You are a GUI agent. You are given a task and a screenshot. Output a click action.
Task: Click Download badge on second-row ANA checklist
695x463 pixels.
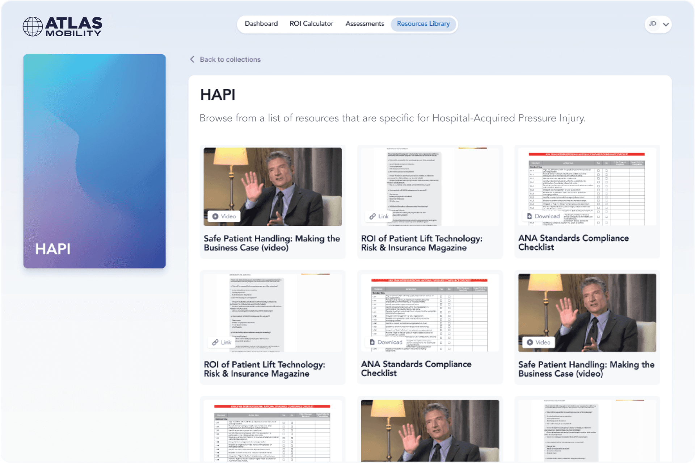point(386,342)
